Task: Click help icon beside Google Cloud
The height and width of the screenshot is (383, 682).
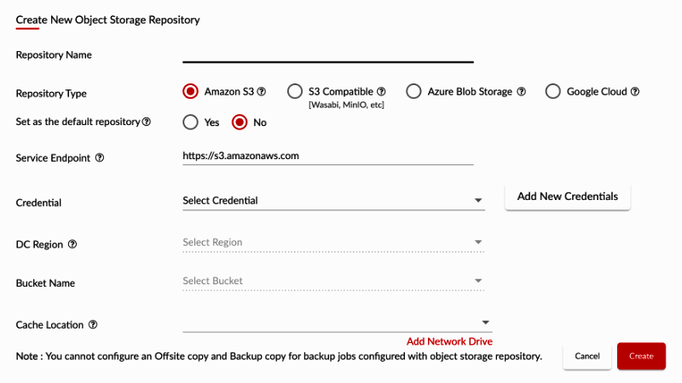Action: pos(635,92)
